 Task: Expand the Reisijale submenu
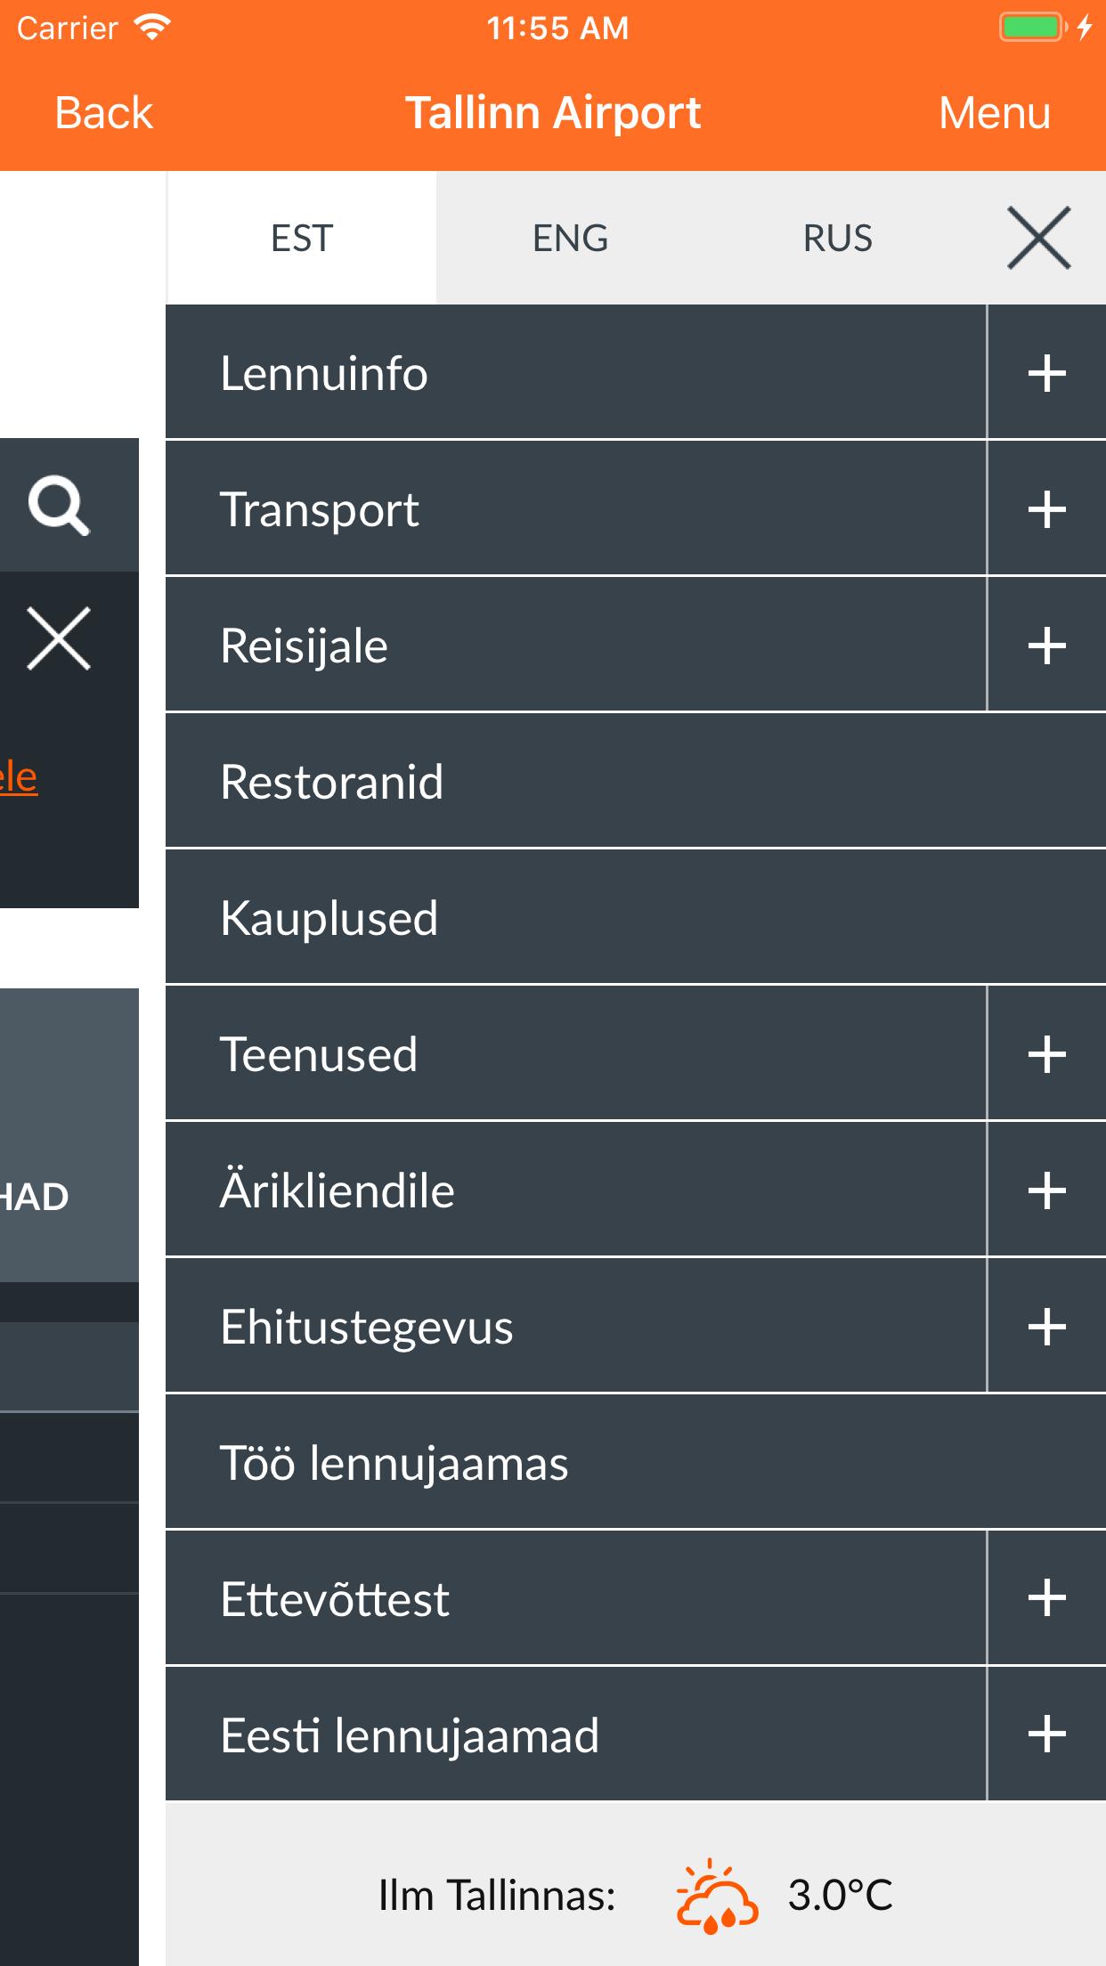click(1046, 646)
